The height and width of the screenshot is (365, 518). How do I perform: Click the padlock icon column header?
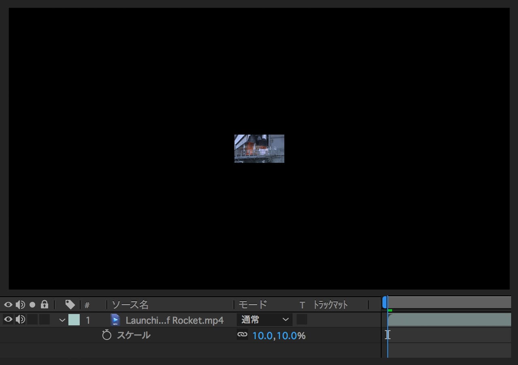click(45, 304)
